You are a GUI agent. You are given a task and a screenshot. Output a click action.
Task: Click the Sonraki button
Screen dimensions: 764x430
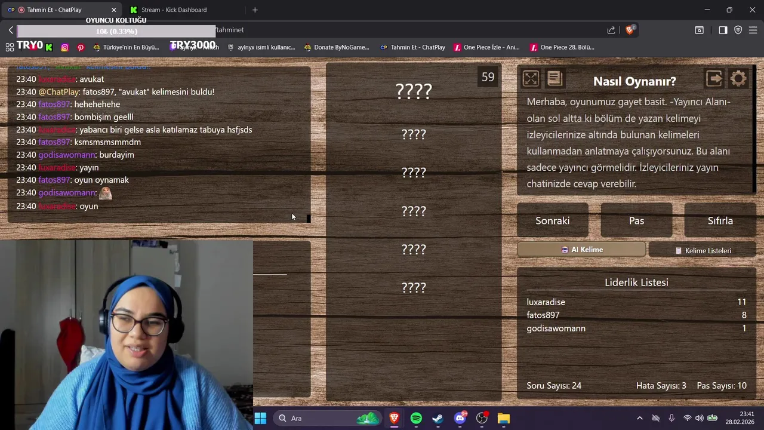point(553,221)
